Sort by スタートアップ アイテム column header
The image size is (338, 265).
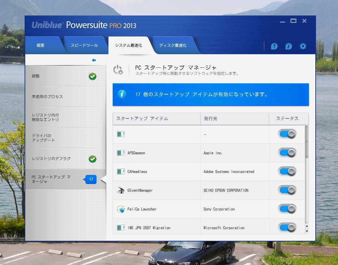[156, 118]
